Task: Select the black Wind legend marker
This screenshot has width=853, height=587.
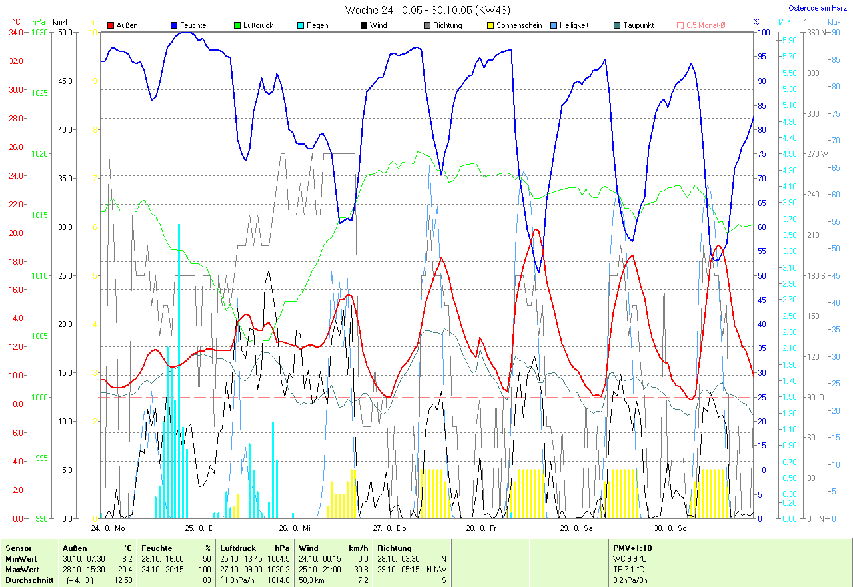Action: [364, 25]
